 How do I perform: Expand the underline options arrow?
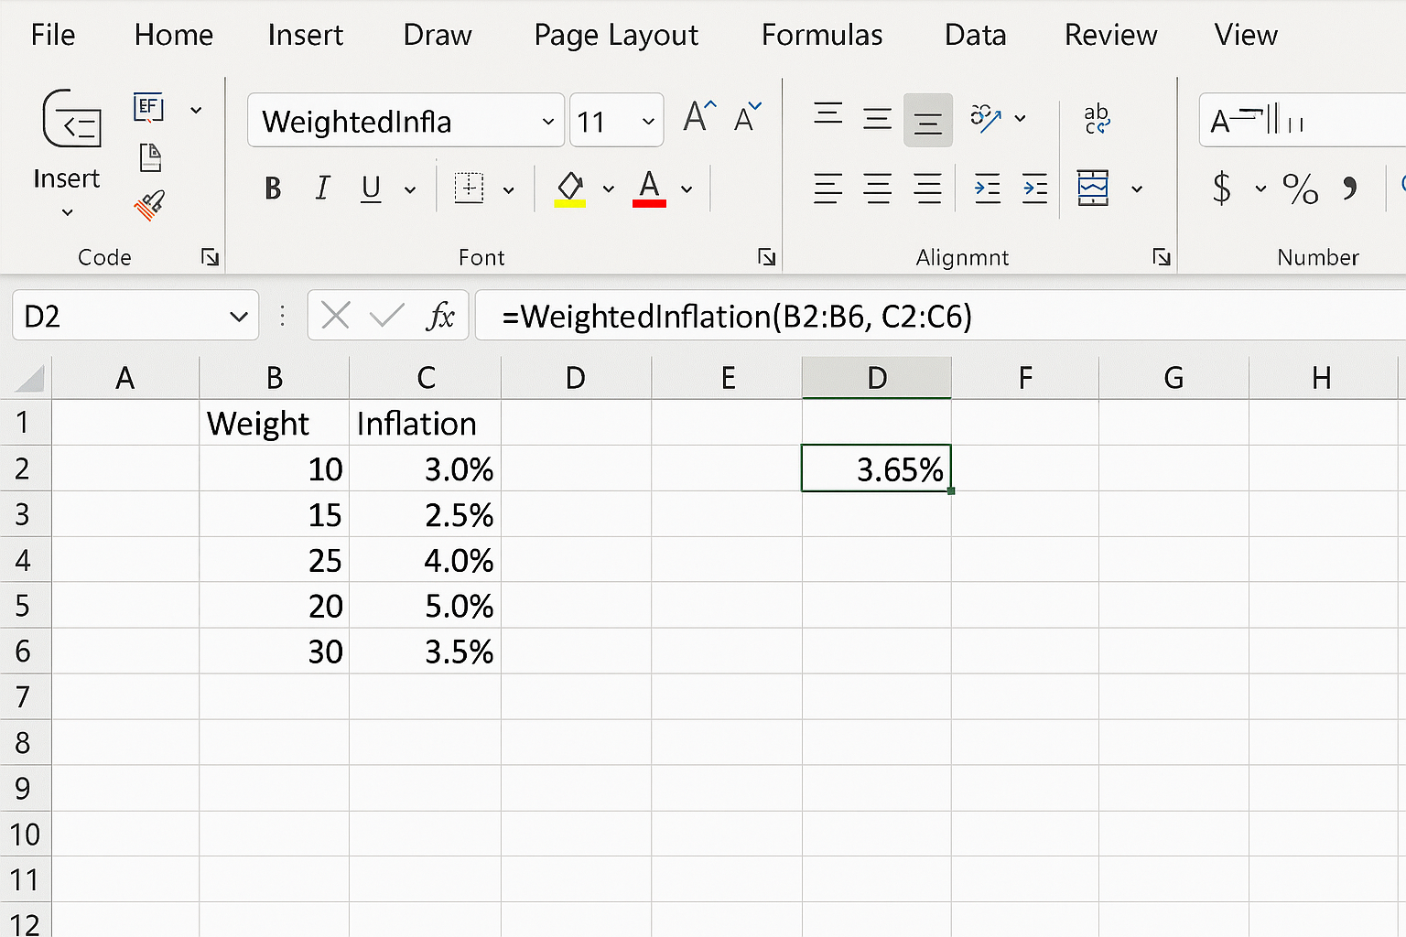point(410,189)
